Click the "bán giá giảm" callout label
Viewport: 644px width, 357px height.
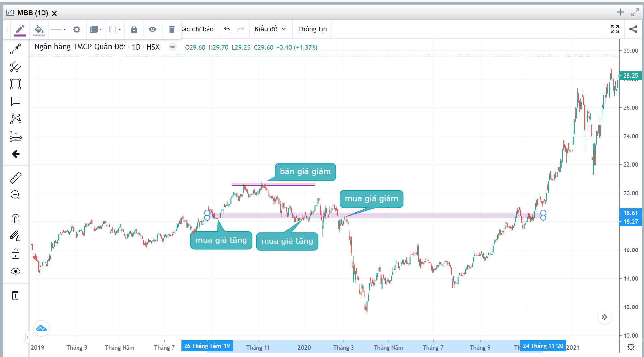point(305,172)
